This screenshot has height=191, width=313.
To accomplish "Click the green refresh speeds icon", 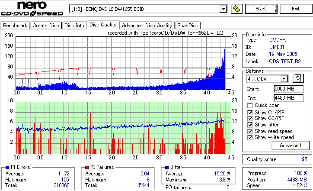I will pyautogui.click(x=298, y=78).
